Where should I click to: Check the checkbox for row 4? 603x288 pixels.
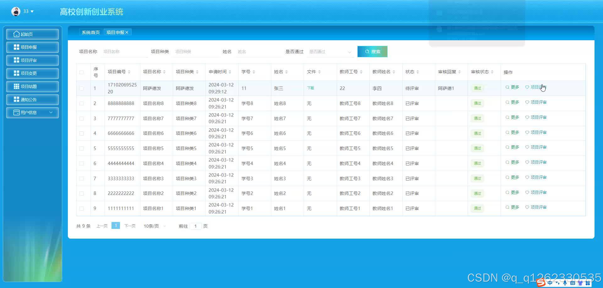(x=82, y=133)
